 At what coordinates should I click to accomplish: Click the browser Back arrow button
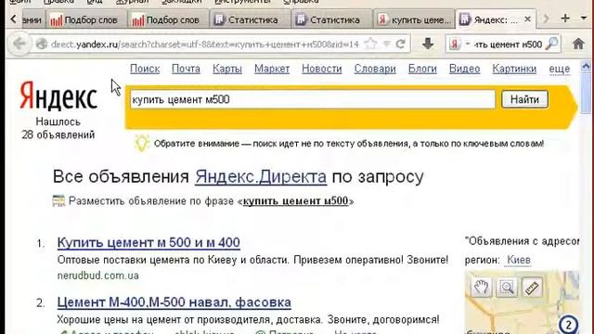pos(19,44)
